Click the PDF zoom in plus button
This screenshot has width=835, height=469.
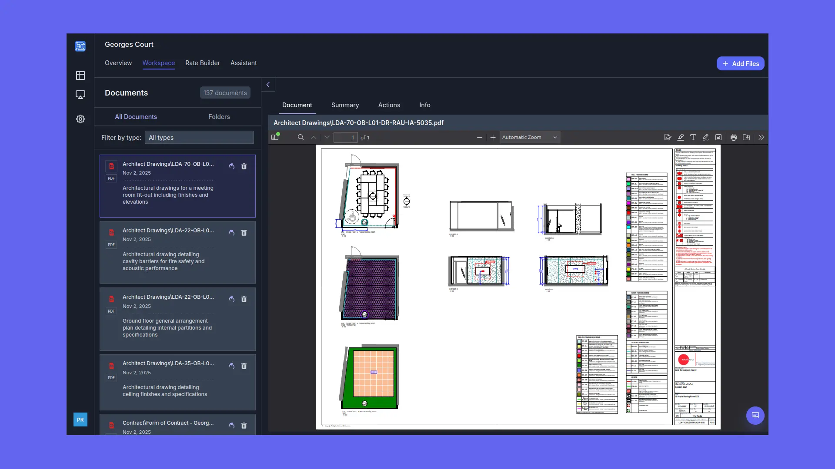click(493, 137)
